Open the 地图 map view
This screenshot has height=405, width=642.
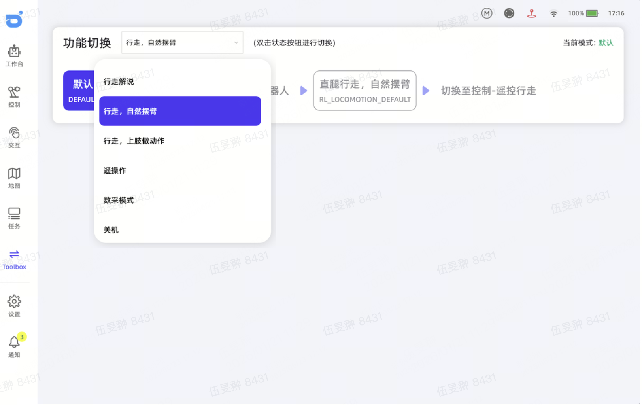[14, 178]
